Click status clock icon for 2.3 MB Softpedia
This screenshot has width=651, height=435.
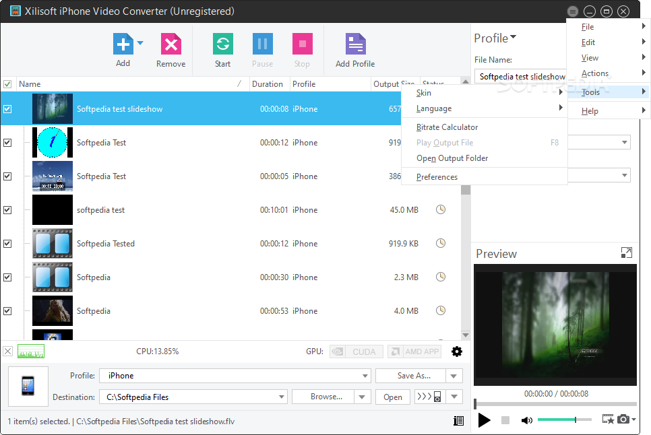coord(441,277)
